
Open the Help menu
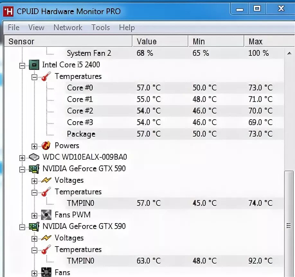pyautogui.click(x=127, y=28)
